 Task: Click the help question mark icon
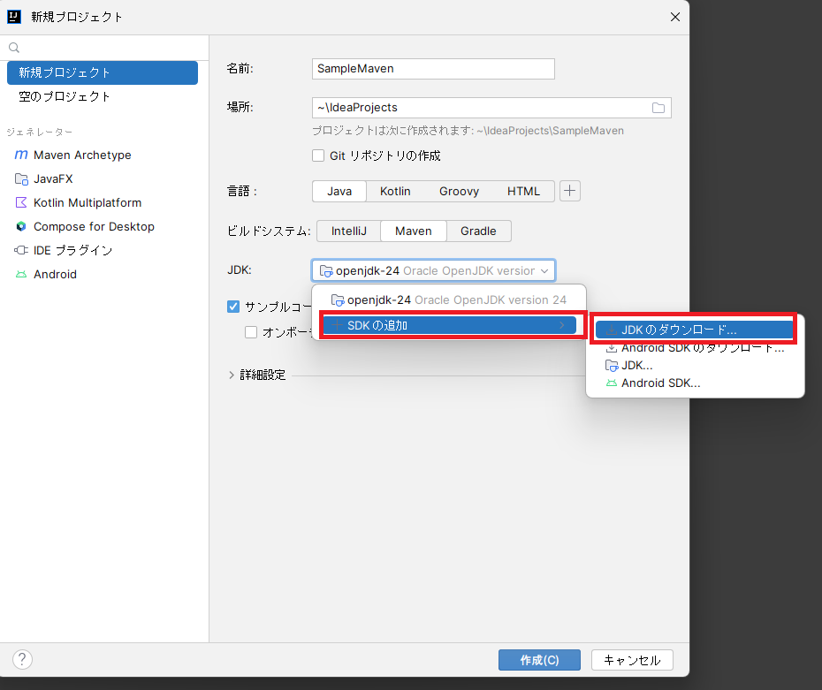point(23,659)
